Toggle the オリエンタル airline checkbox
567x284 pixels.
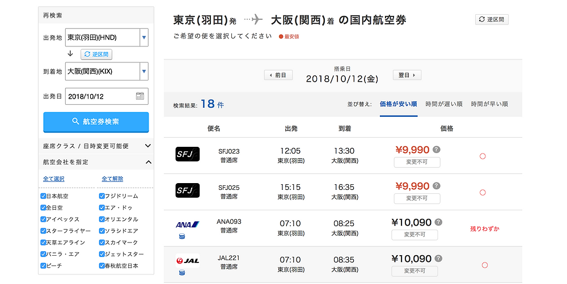[x=101, y=219]
